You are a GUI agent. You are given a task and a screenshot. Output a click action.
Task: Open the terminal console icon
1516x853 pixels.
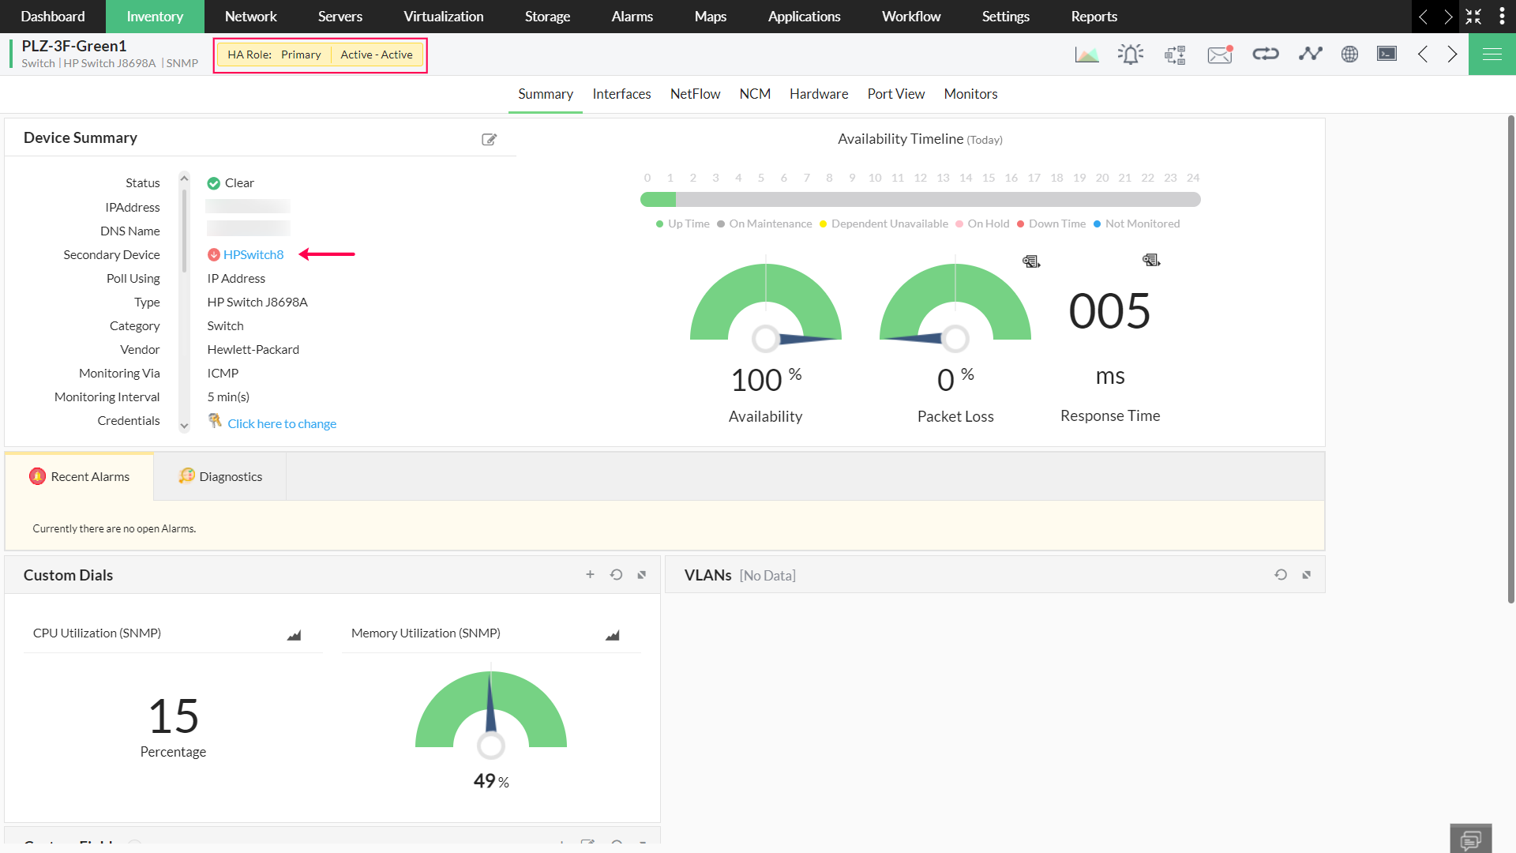1387,54
